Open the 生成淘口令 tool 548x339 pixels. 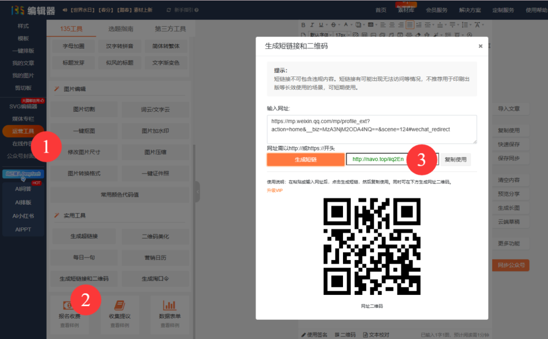click(x=155, y=279)
